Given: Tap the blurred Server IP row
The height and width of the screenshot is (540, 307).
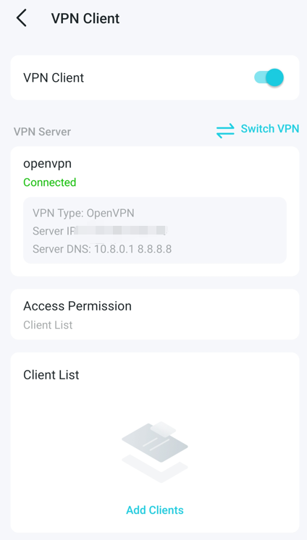Looking at the screenshot, I should click(x=100, y=231).
